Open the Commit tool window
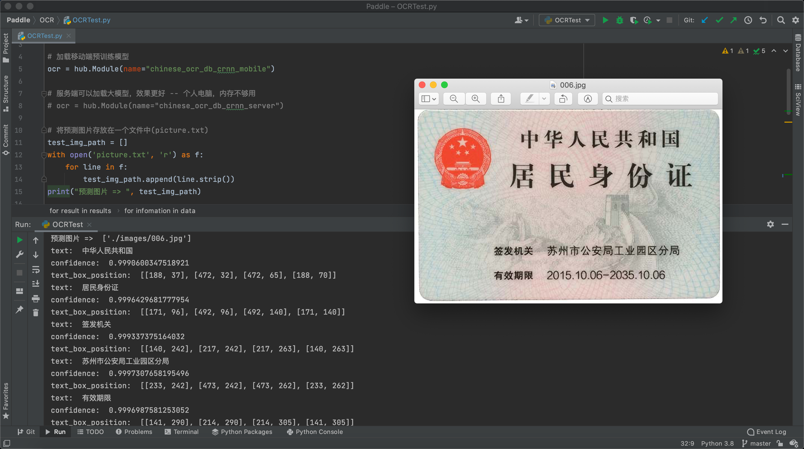This screenshot has width=804, height=449. pyautogui.click(x=6, y=139)
